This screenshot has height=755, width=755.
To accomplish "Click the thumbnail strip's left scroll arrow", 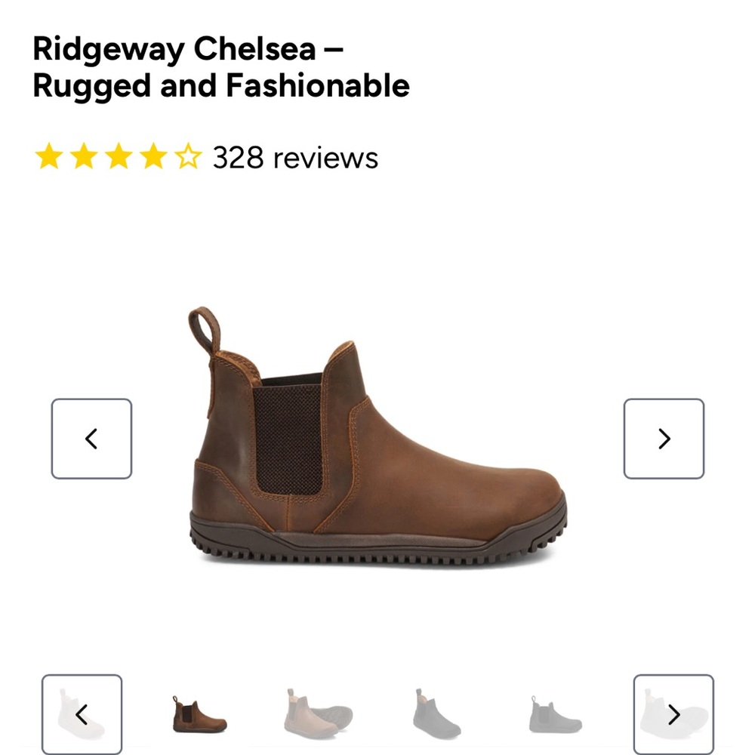I will 83,713.
